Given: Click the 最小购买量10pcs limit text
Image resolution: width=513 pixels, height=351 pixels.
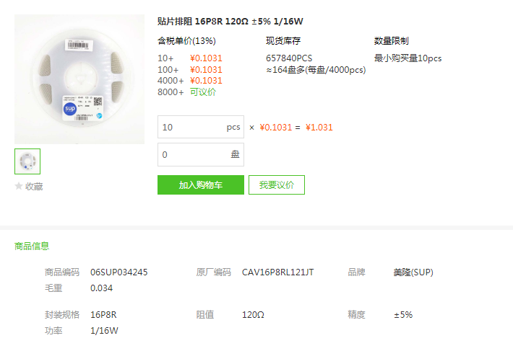Looking at the screenshot, I should tap(408, 58).
